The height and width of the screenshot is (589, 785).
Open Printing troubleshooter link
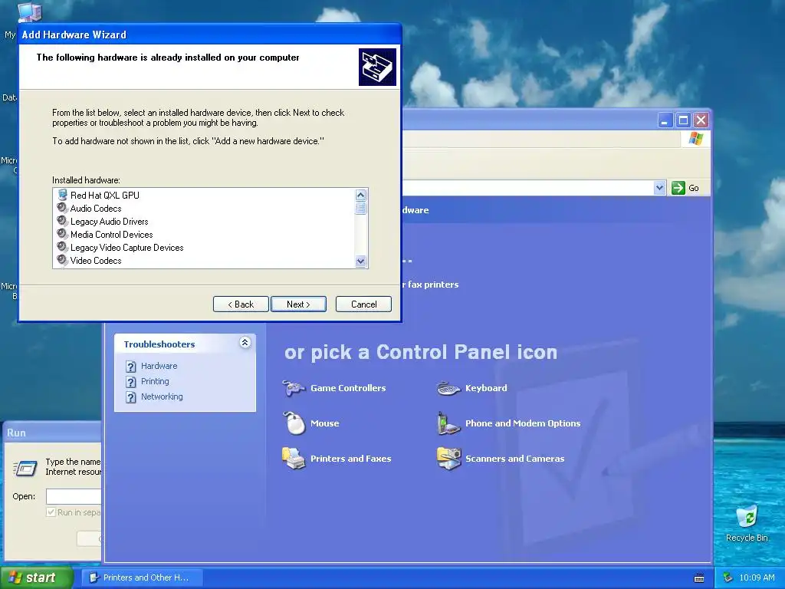click(x=155, y=381)
